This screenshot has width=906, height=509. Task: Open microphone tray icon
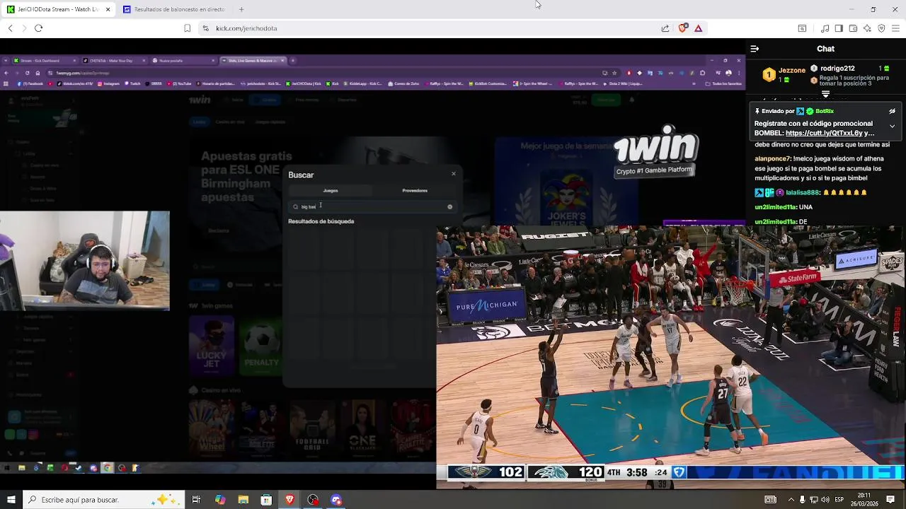(x=802, y=500)
